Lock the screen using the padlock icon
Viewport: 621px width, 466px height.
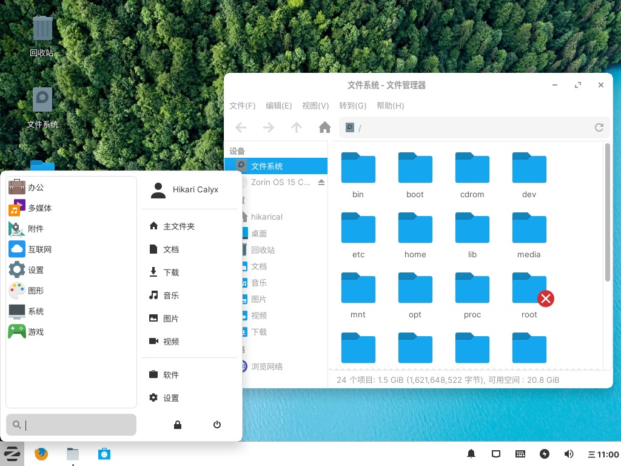point(178,425)
